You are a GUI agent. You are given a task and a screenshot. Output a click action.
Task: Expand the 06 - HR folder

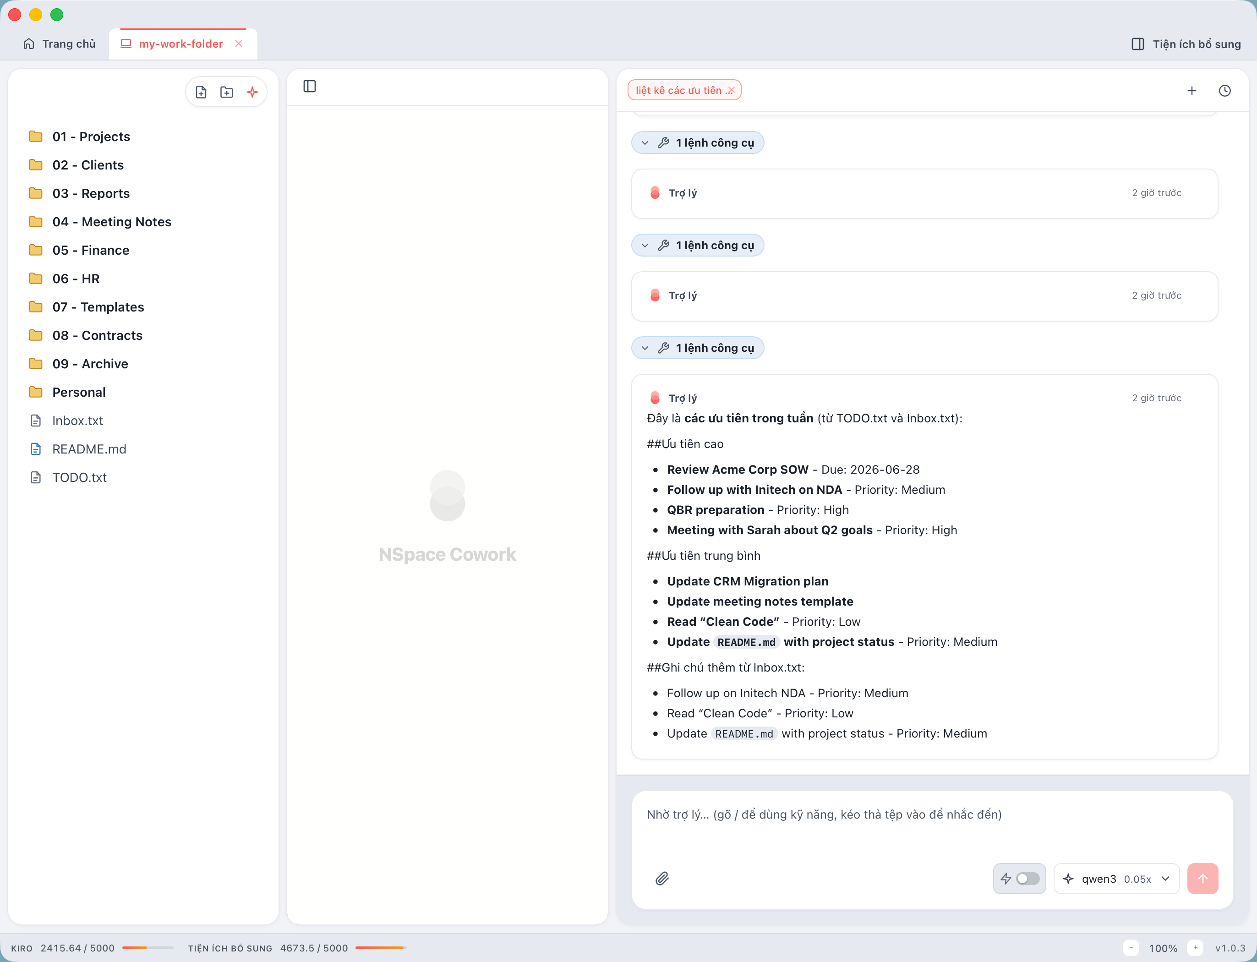pos(143,279)
